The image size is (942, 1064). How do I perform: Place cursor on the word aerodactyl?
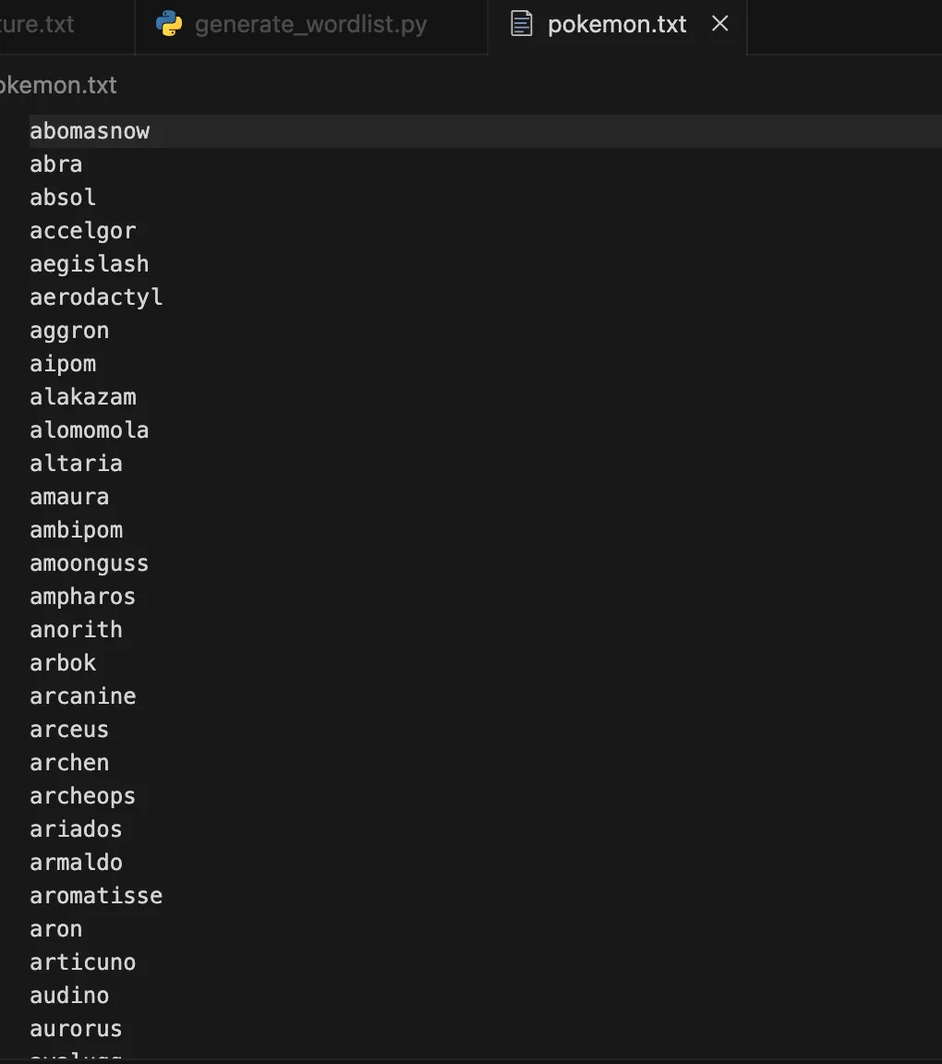point(96,297)
